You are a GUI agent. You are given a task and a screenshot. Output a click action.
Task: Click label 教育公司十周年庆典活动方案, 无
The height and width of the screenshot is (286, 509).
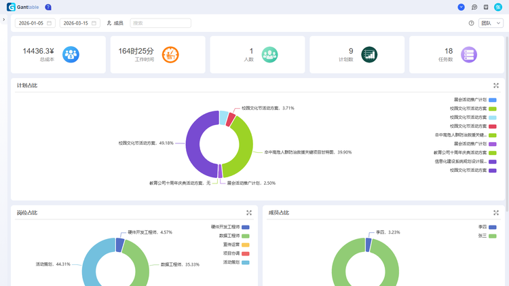coord(180,183)
